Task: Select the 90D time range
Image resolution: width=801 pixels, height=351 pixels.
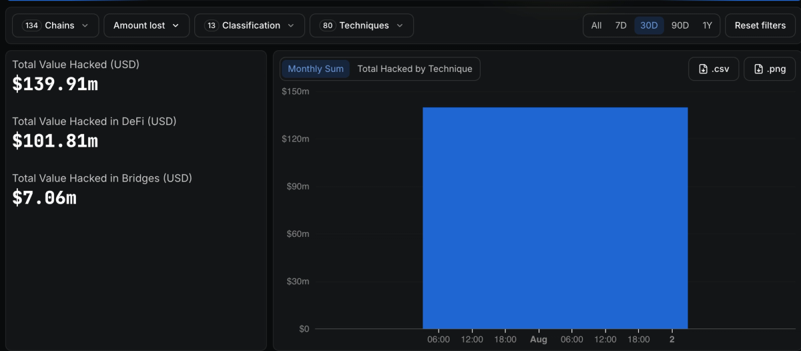Action: [680, 25]
